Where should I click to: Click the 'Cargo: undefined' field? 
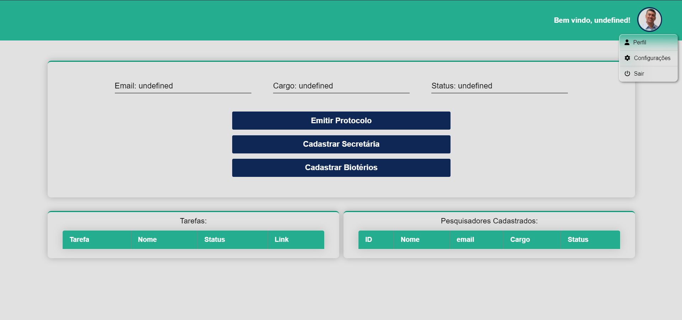pos(341,86)
